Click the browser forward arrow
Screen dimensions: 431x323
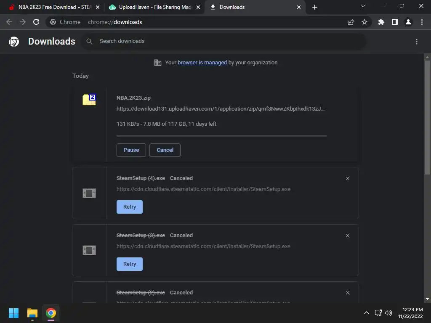pyautogui.click(x=23, y=22)
